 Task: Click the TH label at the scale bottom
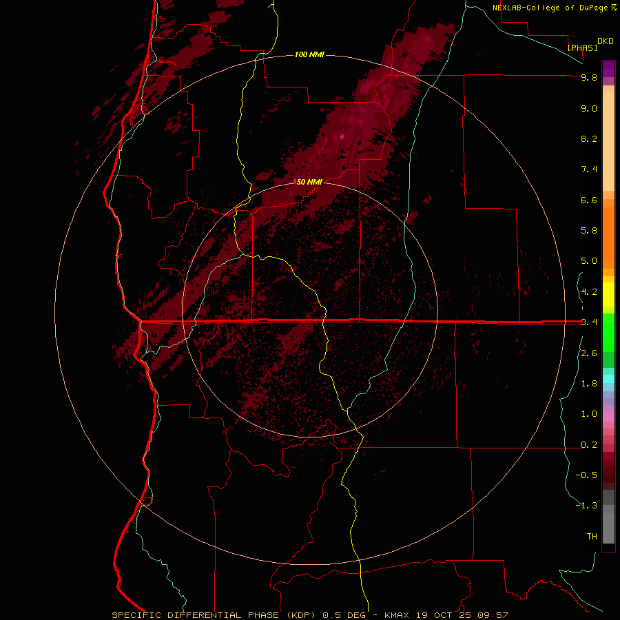(x=592, y=537)
